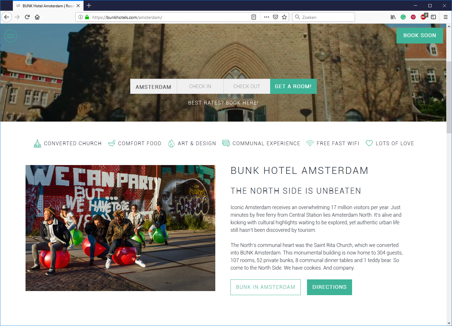This screenshot has width=452, height=326.
Task: Click the BUNK HOTEL AMSTERDAM heading
Action: [299, 170]
